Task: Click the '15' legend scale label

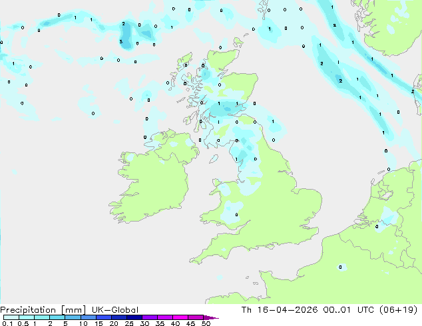Action: coord(99,323)
